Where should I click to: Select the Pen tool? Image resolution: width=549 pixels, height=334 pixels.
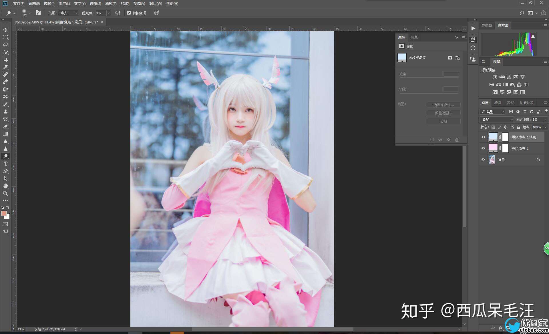click(x=5, y=171)
